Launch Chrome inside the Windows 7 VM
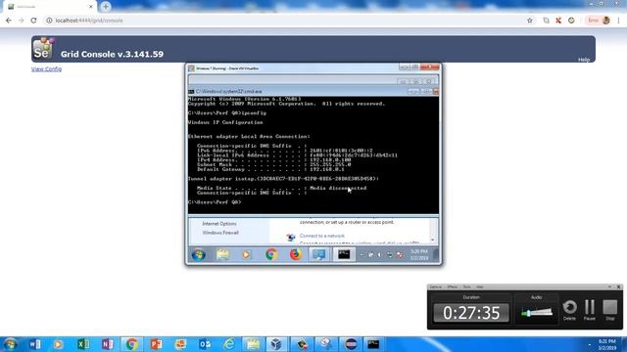This screenshot has width=627, height=352. pos(271,254)
